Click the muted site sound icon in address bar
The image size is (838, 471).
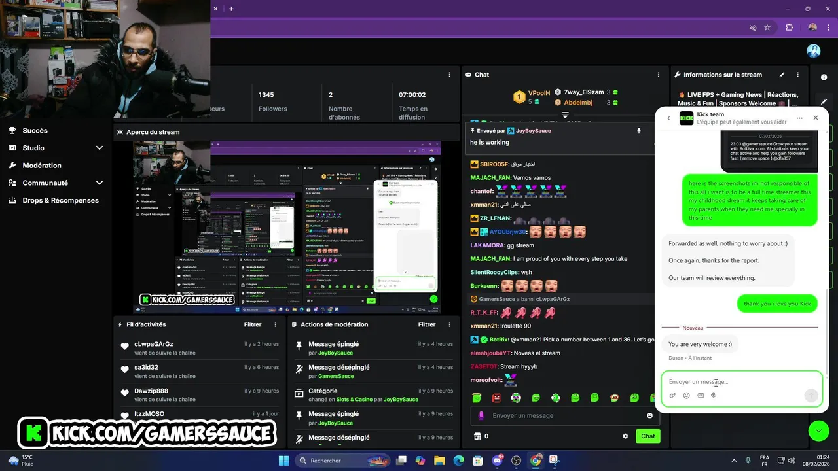tap(753, 27)
